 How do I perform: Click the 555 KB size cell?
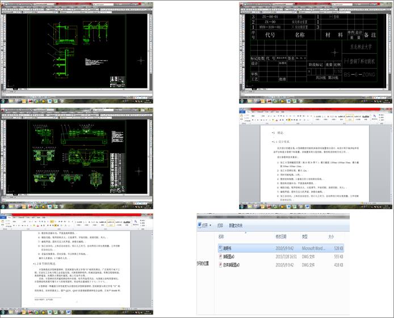coord(338,257)
